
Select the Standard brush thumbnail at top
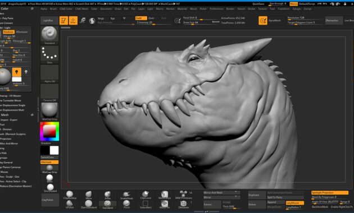(x=49, y=35)
